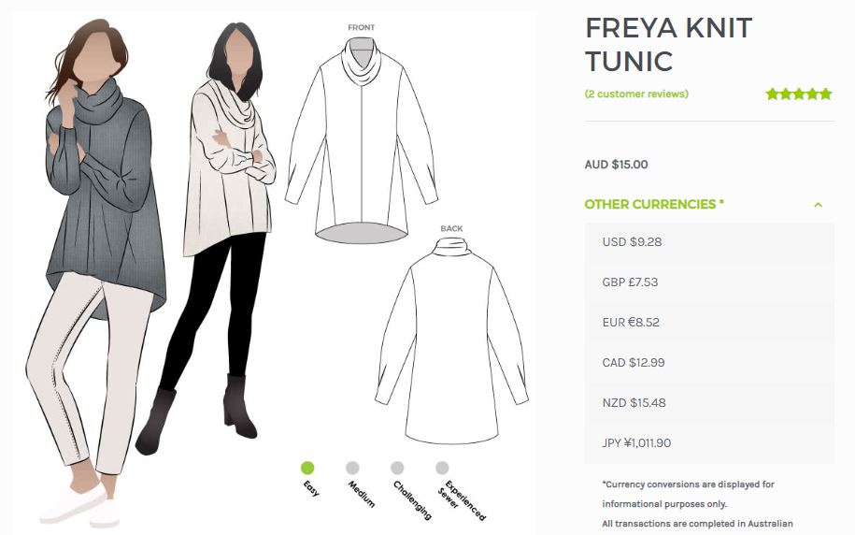The height and width of the screenshot is (535, 855).
Task: Click the Other Currencies heading
Action: tap(654, 204)
